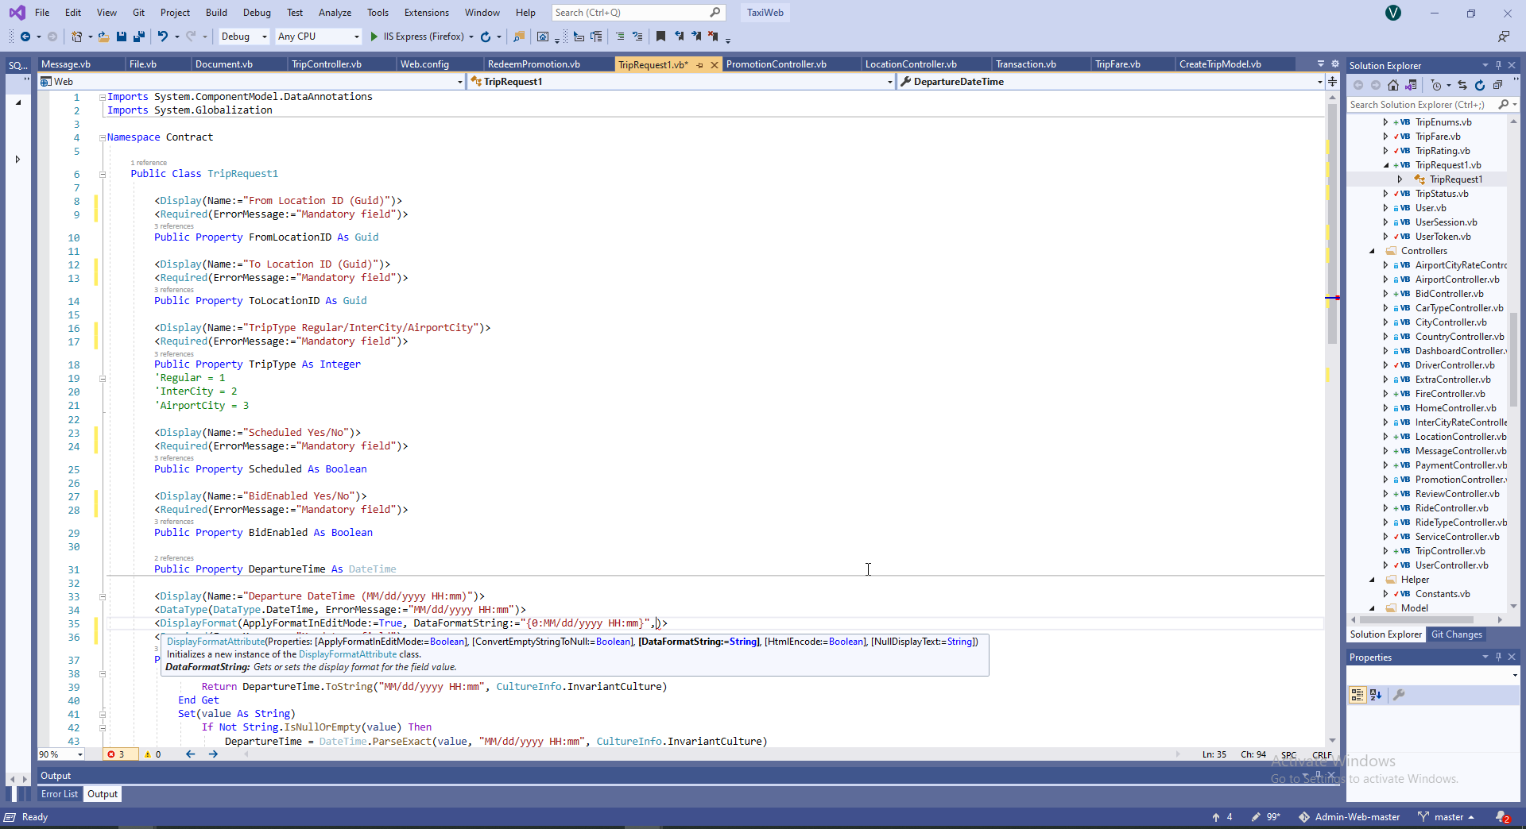Collapse All items in Solution Explorer
The height and width of the screenshot is (829, 1526).
1497,85
